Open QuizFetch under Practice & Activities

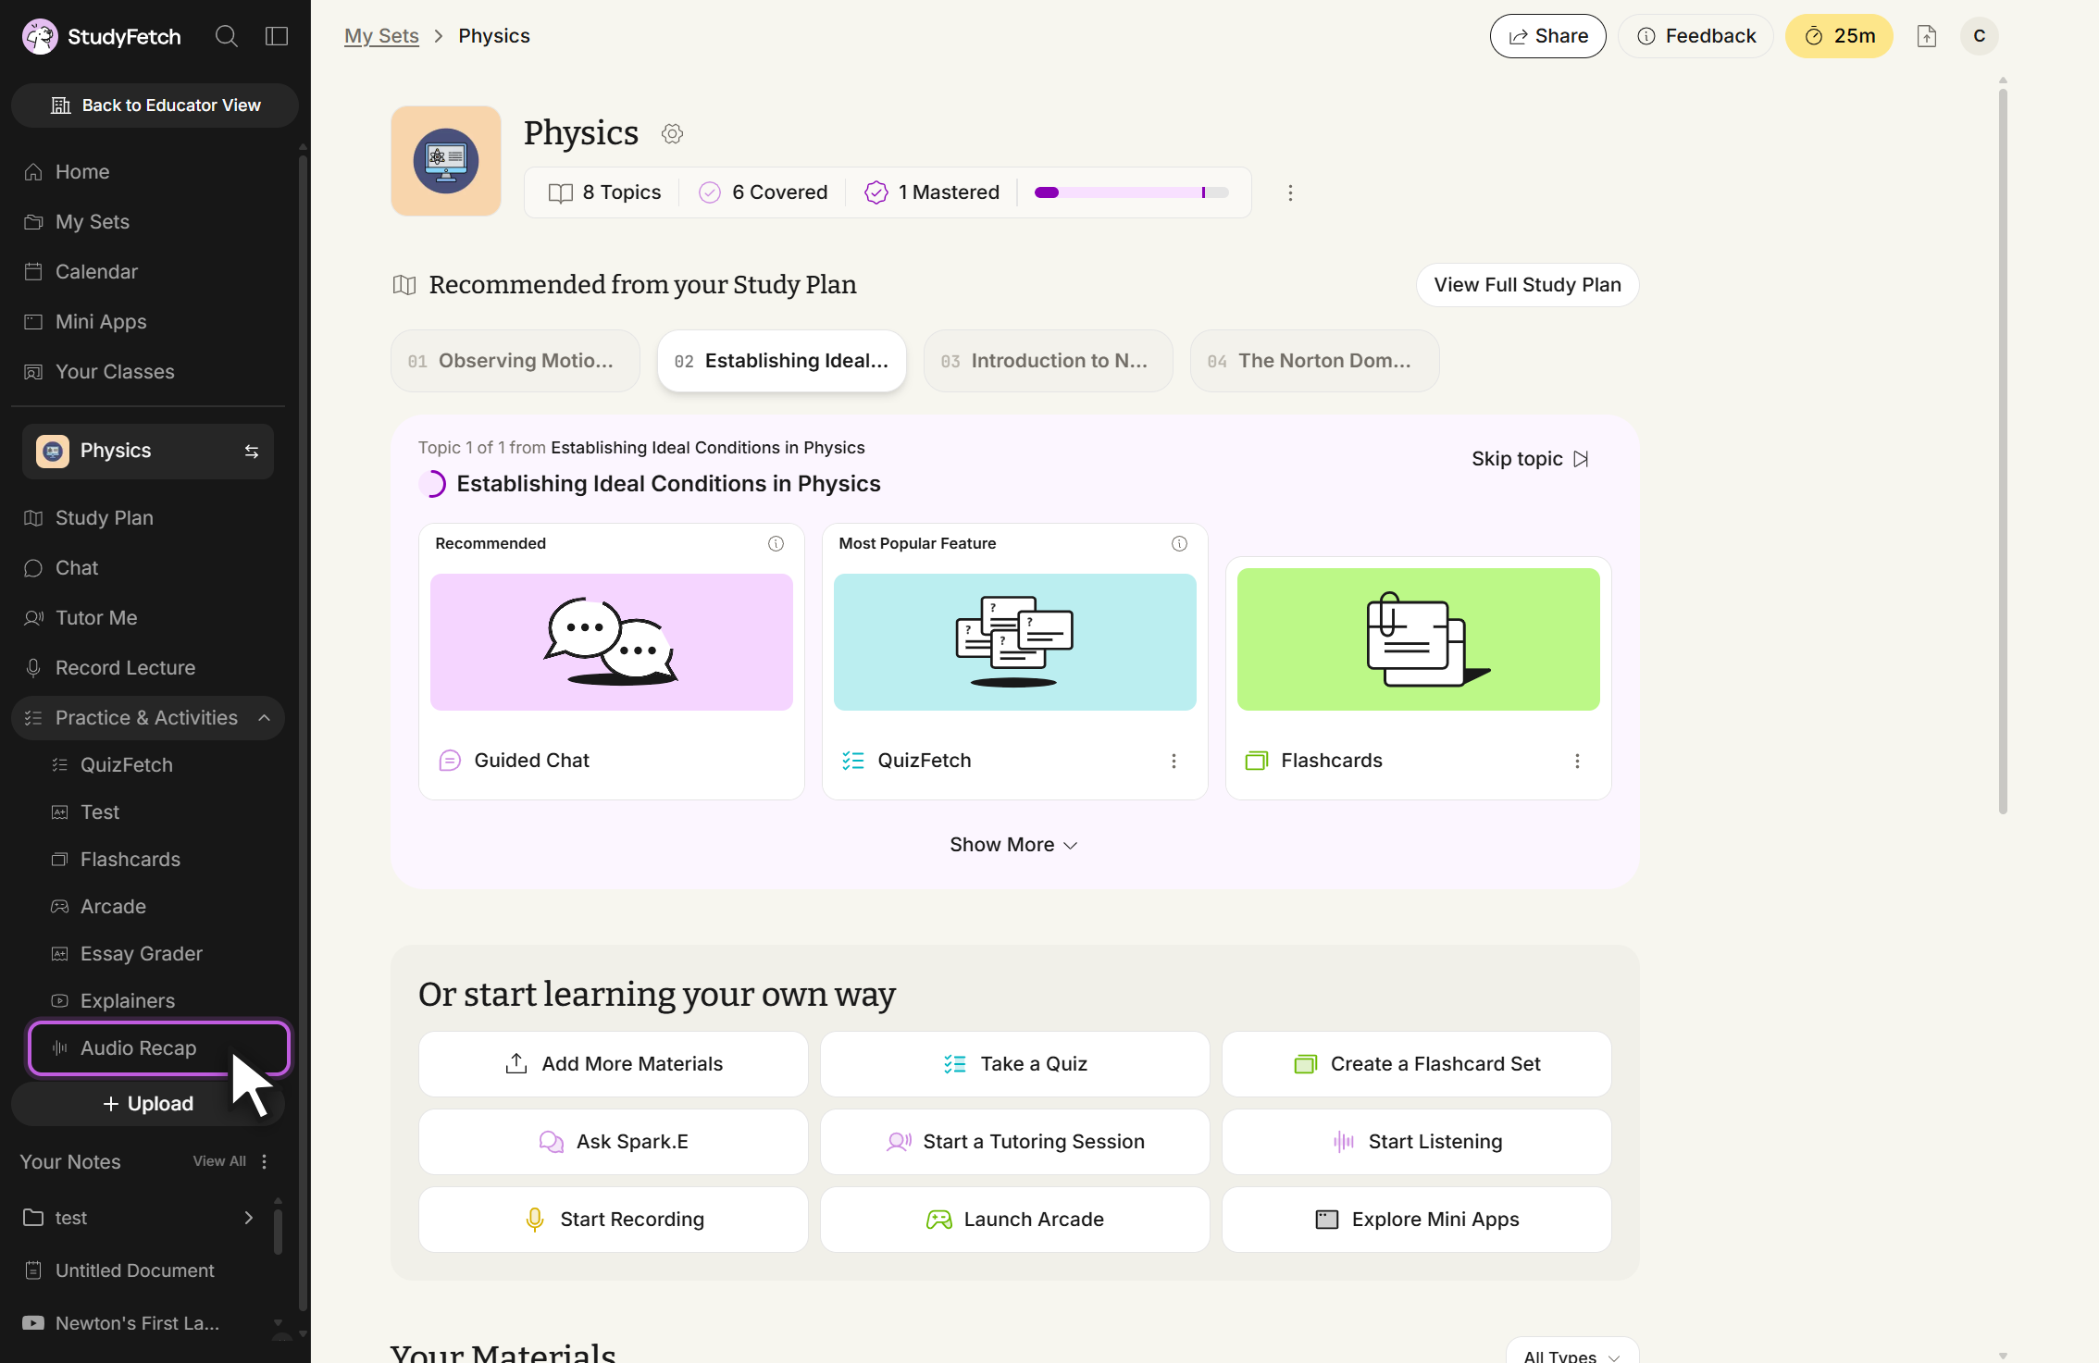[x=162, y=765]
